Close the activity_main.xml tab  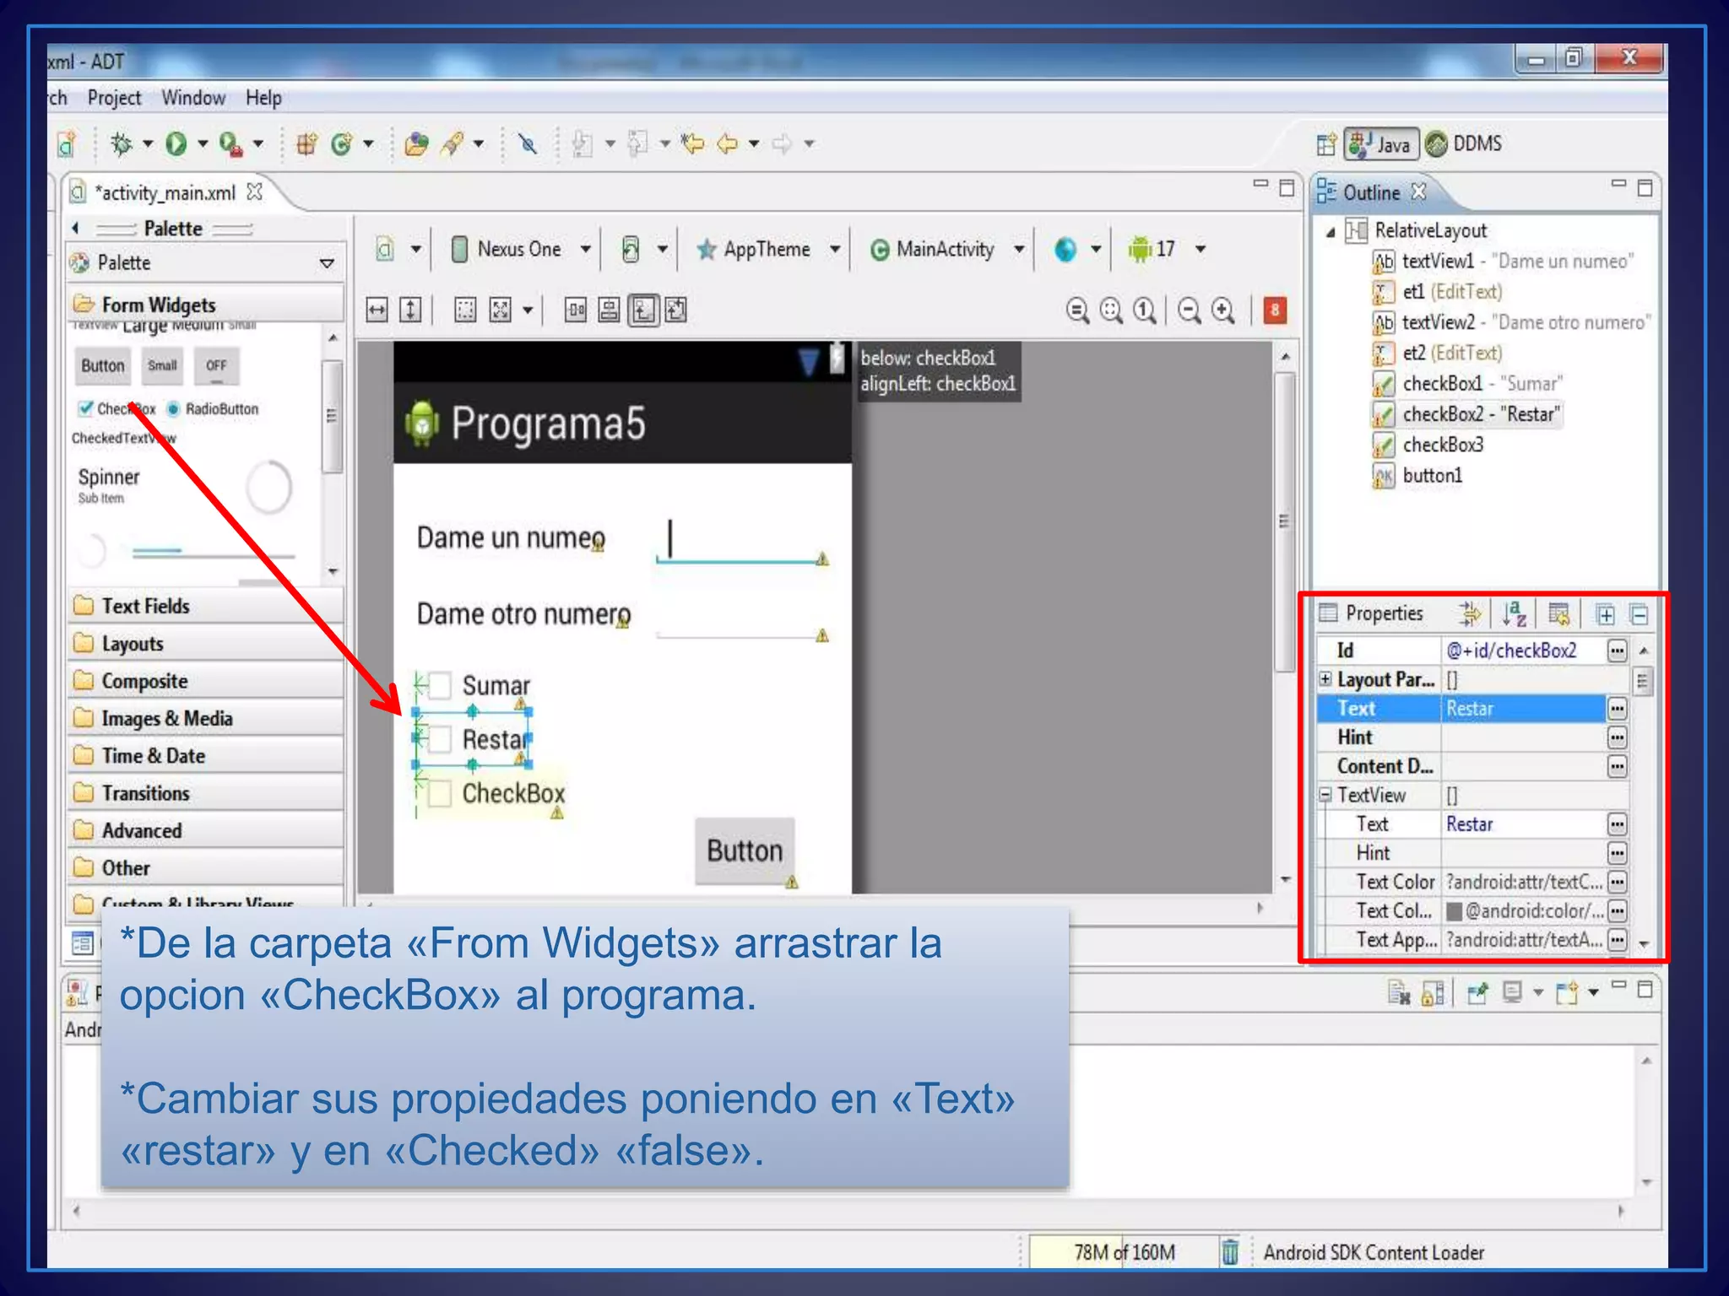[x=254, y=192]
